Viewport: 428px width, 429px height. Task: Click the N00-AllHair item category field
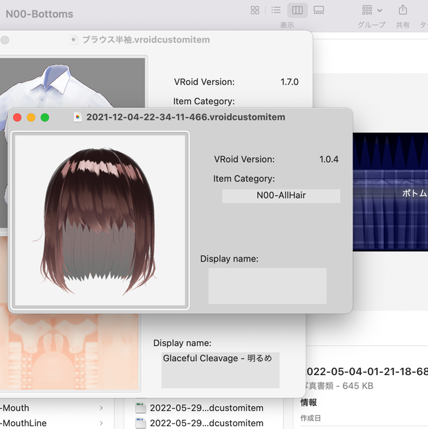coord(281,196)
